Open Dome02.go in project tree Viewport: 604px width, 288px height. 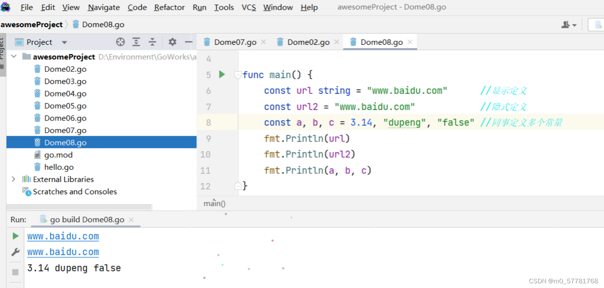tap(65, 69)
